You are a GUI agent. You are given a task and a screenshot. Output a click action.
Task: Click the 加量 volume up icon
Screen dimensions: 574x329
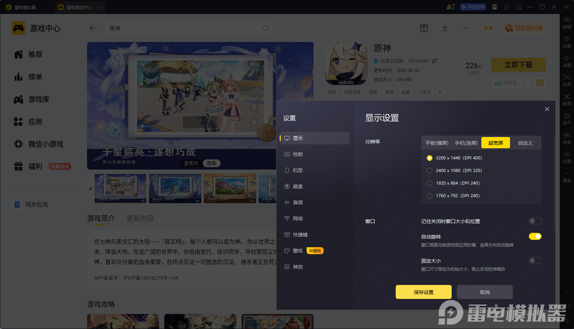pos(567,42)
